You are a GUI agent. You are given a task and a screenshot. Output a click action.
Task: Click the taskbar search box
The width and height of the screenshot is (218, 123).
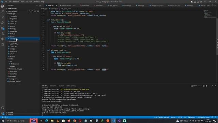click(17, 121)
